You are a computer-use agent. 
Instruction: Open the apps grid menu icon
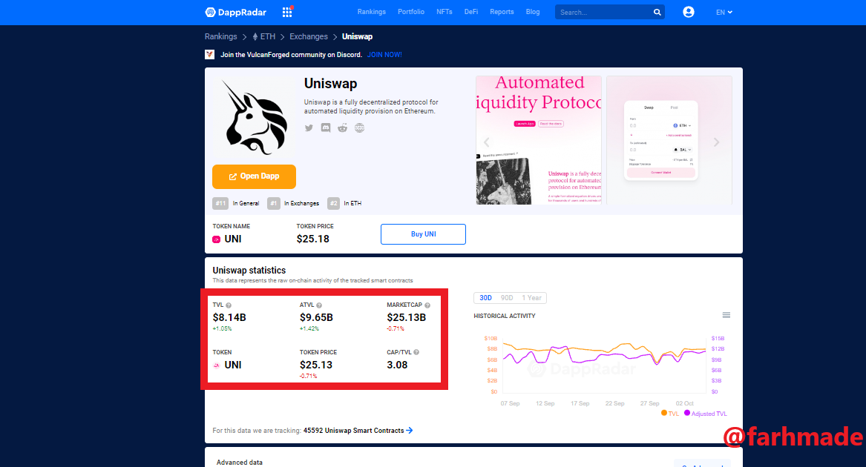pyautogui.click(x=287, y=12)
